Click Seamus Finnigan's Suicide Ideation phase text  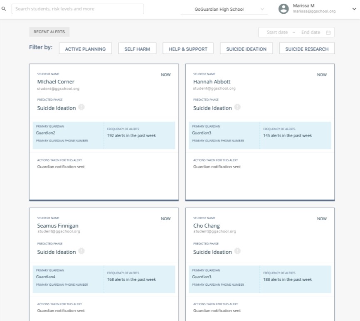(x=57, y=252)
